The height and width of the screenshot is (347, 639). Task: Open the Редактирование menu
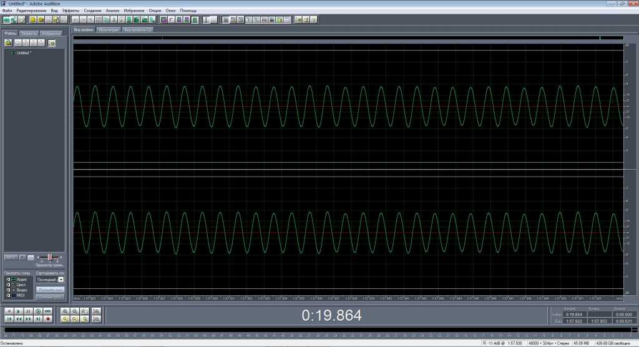click(31, 11)
